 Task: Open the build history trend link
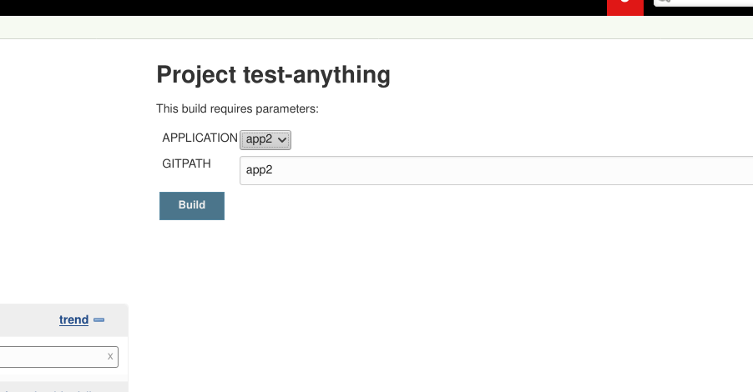pos(73,319)
